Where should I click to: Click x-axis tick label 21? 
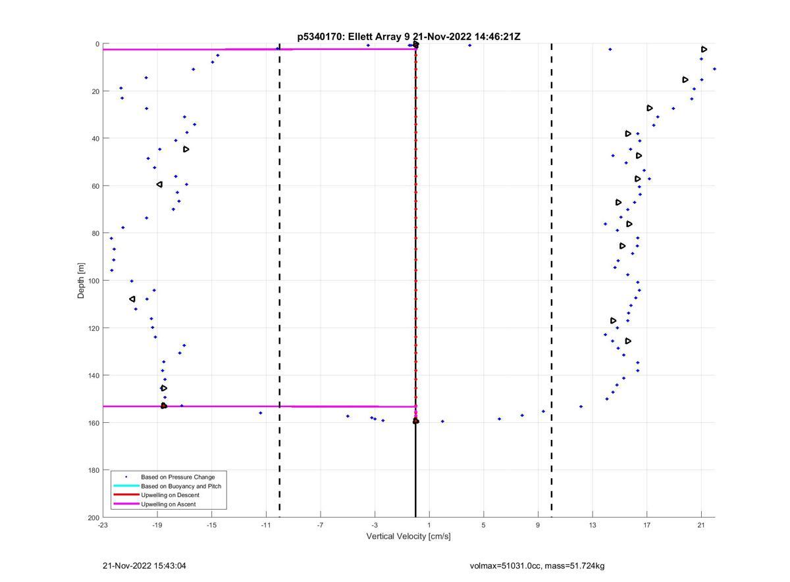pyautogui.click(x=701, y=525)
